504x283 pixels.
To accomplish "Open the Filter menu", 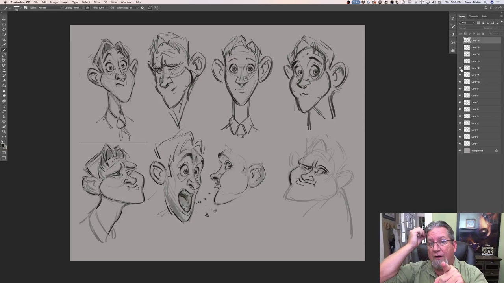I will coord(96,2).
